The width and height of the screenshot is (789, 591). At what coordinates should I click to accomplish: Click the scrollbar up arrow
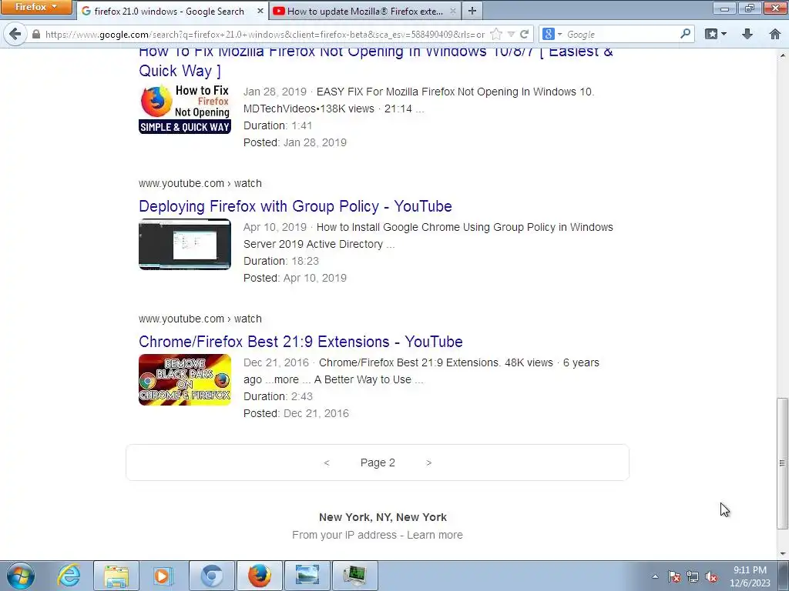coord(782,54)
